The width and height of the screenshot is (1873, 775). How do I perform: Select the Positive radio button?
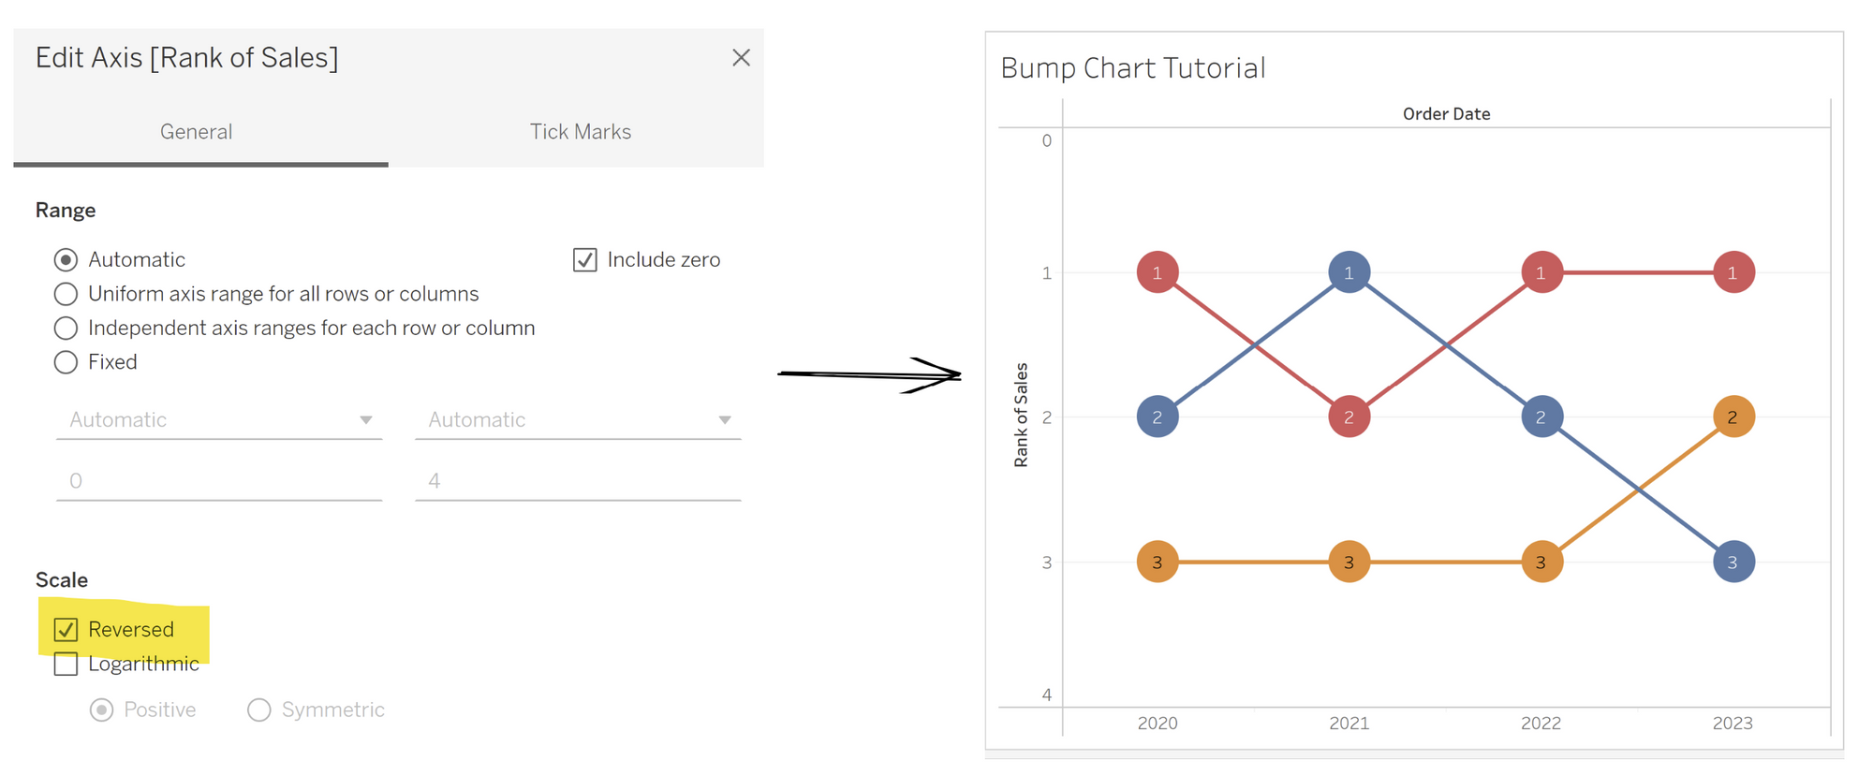[102, 710]
